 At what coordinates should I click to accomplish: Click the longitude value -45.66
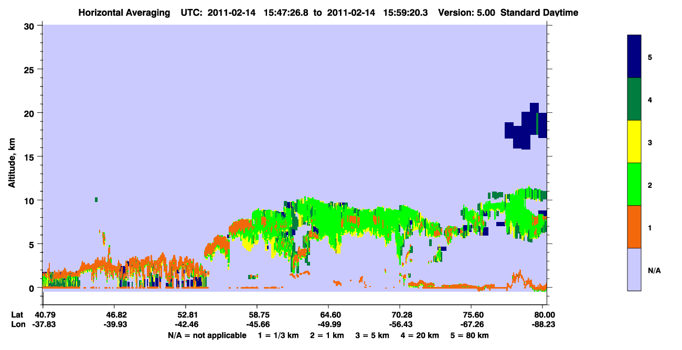tap(258, 324)
